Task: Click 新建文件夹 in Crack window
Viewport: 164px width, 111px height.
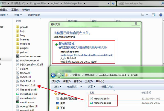Action: coord(107,87)
